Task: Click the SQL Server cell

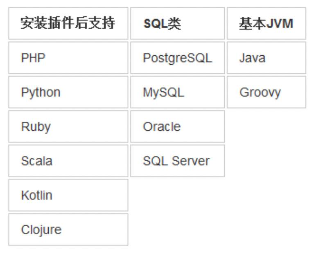Action: click(177, 161)
